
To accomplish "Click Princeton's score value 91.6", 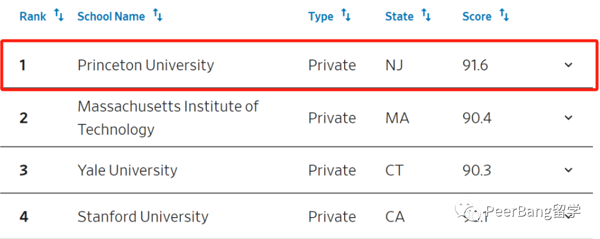I will click(x=475, y=66).
